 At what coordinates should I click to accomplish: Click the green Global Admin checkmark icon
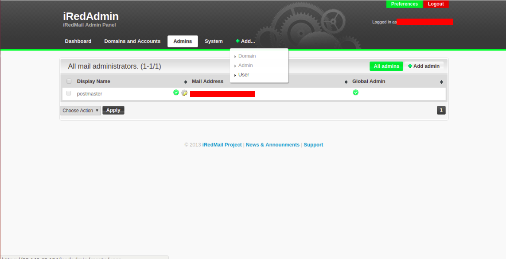[356, 93]
